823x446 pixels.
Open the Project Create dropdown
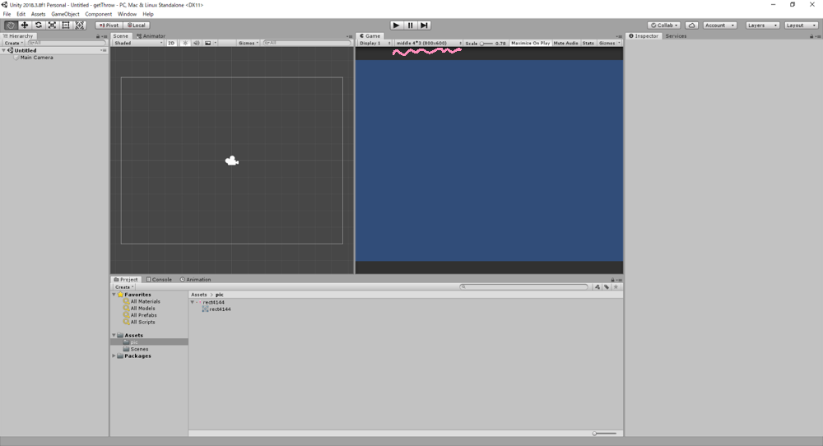pyautogui.click(x=124, y=287)
